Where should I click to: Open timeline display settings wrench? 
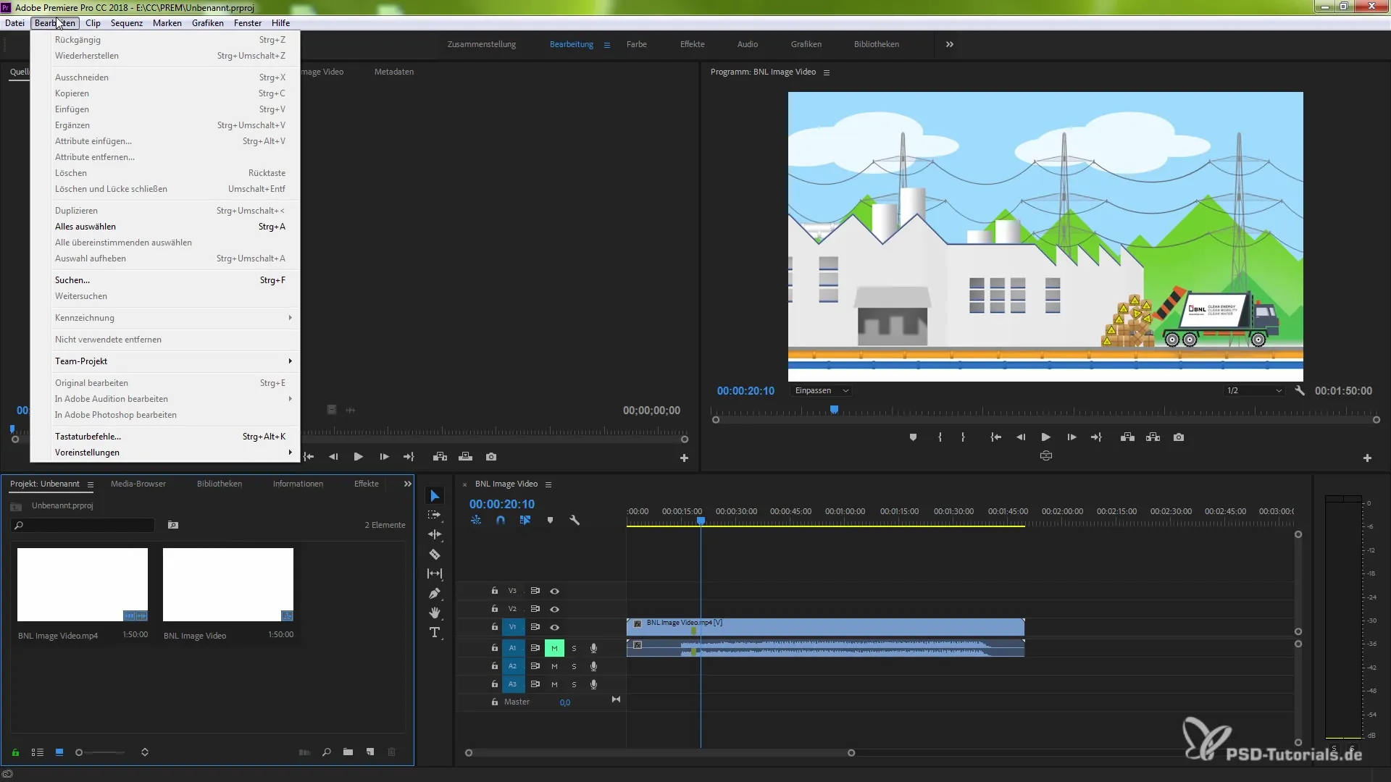[575, 520]
